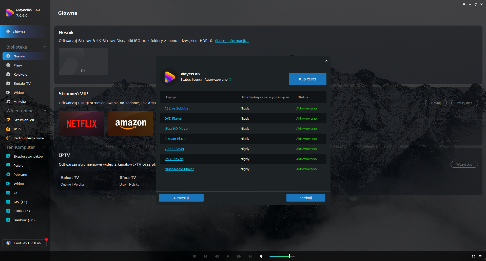This screenshot has height=261, width=486.
Task: Select Strumień VIP in the sidebar
Action: click(25, 120)
